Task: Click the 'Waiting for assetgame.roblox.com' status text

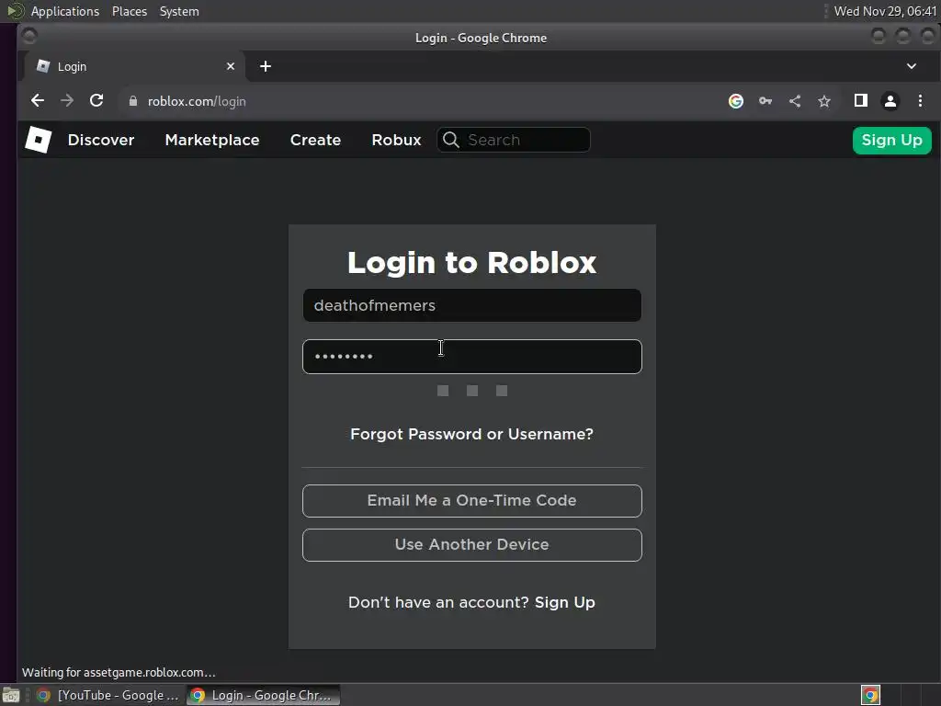Action: click(119, 672)
